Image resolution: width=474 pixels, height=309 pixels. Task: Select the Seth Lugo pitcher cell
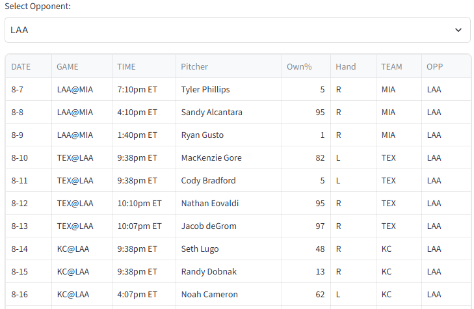229,249
